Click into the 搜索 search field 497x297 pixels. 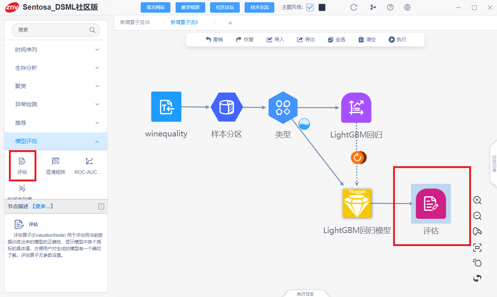(x=56, y=30)
